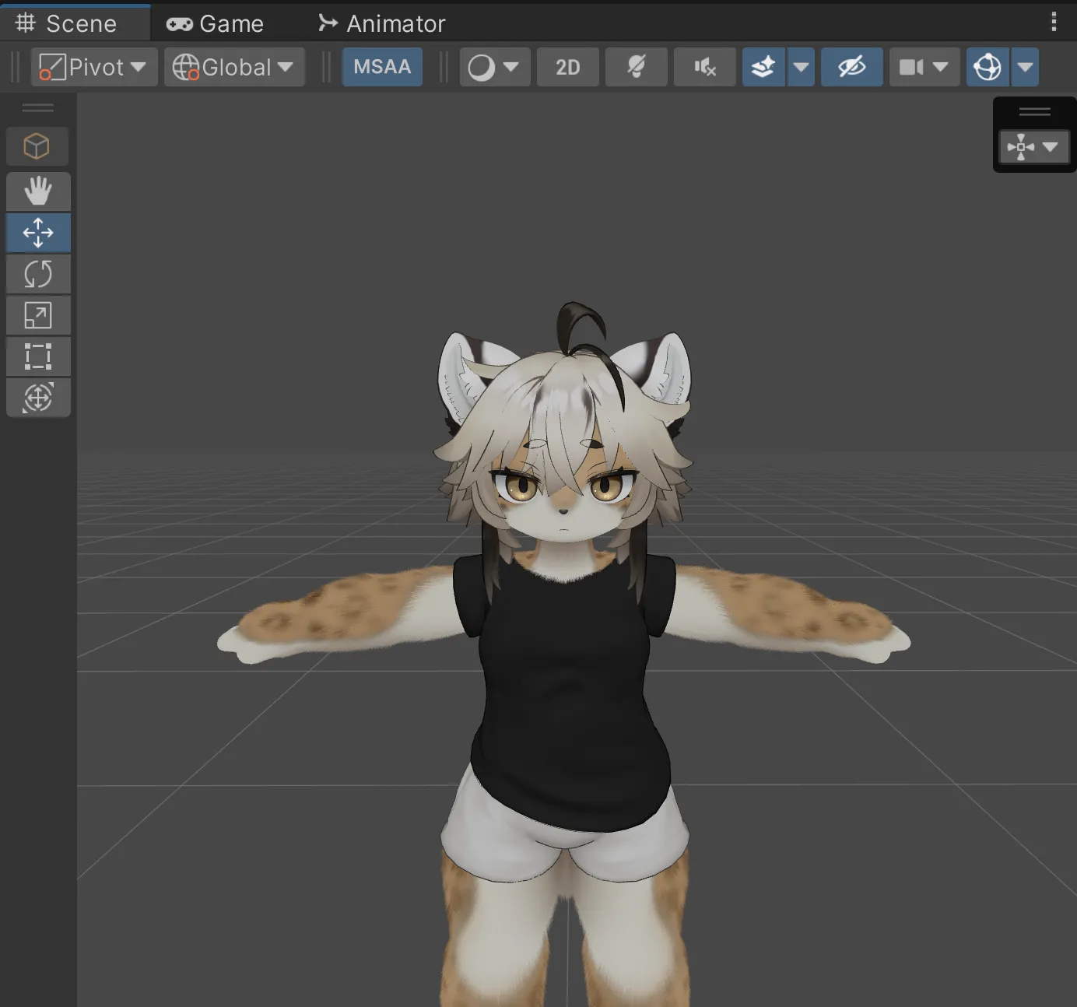Toggle the 2D view mode

coord(567,67)
